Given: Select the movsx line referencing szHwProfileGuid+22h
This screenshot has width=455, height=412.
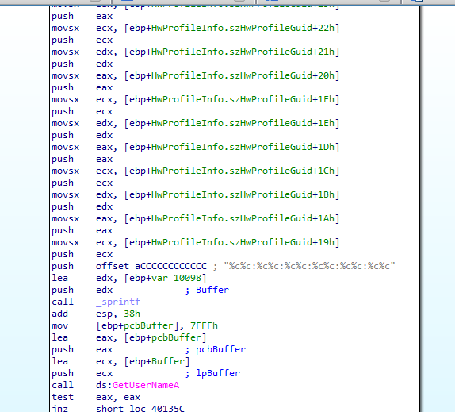Looking at the screenshot, I should [x=196, y=29].
